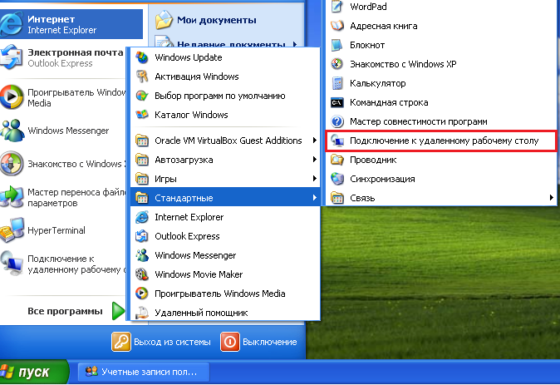Click the Выход из системы button label
This screenshot has width=560, height=385.
(x=172, y=342)
